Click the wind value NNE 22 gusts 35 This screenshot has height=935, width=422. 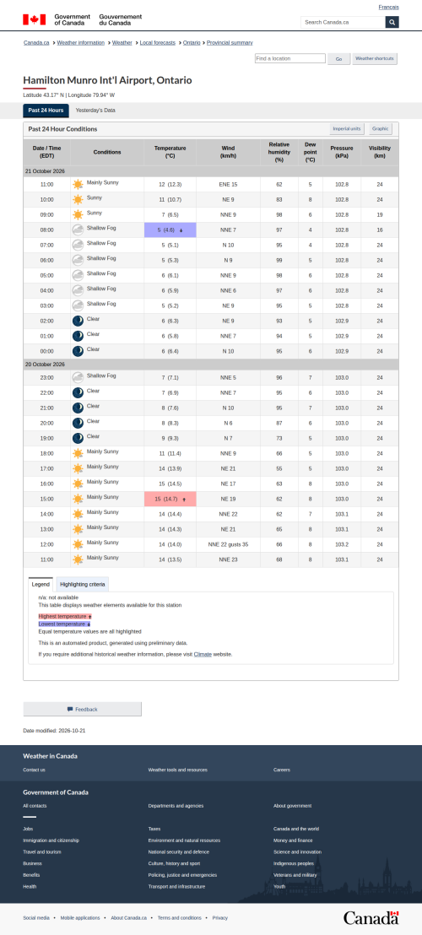[x=228, y=544]
